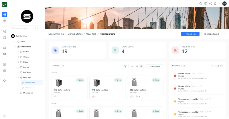The width and height of the screenshot is (229, 119).
Task: Click the green app logo in the sidebar
Action: click(5, 5)
